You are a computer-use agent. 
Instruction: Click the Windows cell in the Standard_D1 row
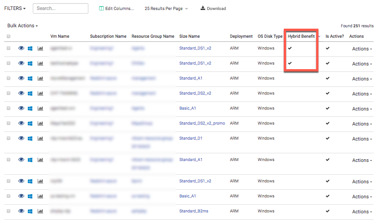pos(266,138)
